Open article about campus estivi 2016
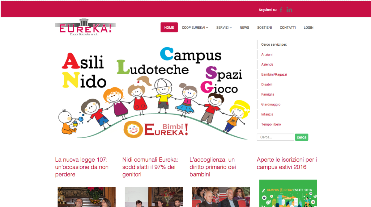The height and width of the screenshot is (207, 371). coord(287,163)
